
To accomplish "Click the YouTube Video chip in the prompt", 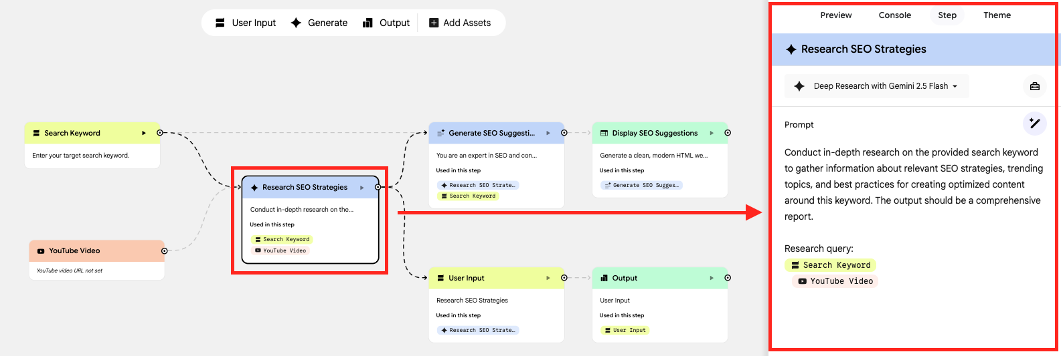I will click(x=835, y=281).
